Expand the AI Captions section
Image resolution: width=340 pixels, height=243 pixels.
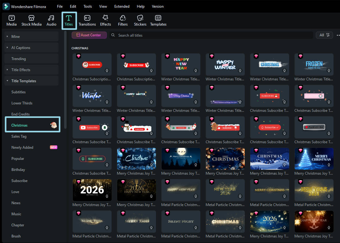(x=7, y=47)
